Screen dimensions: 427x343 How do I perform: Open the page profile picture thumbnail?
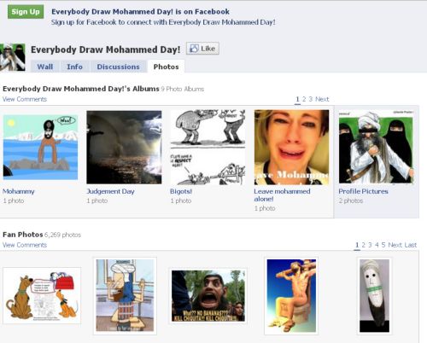click(x=13, y=57)
